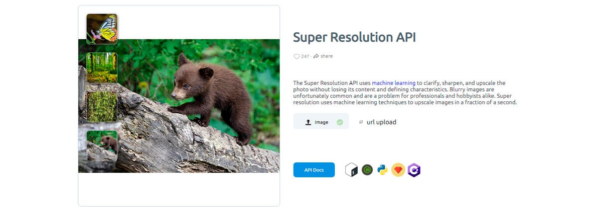Viewport: 598px width, 222px height.
Task: Click the share arrow icon
Action: 316,56
